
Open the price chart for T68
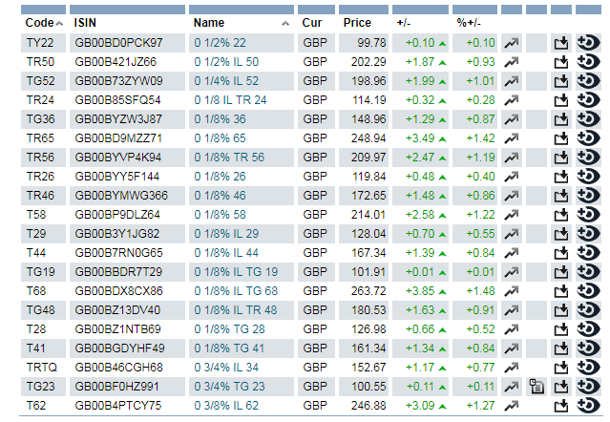[x=512, y=291]
